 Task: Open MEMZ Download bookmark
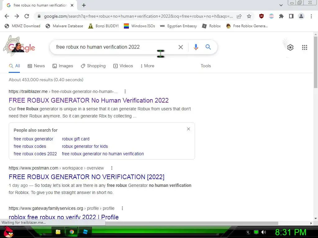tap(22, 26)
